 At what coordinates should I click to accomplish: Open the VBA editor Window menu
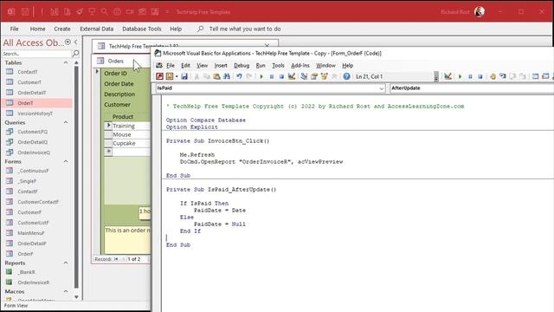click(325, 66)
